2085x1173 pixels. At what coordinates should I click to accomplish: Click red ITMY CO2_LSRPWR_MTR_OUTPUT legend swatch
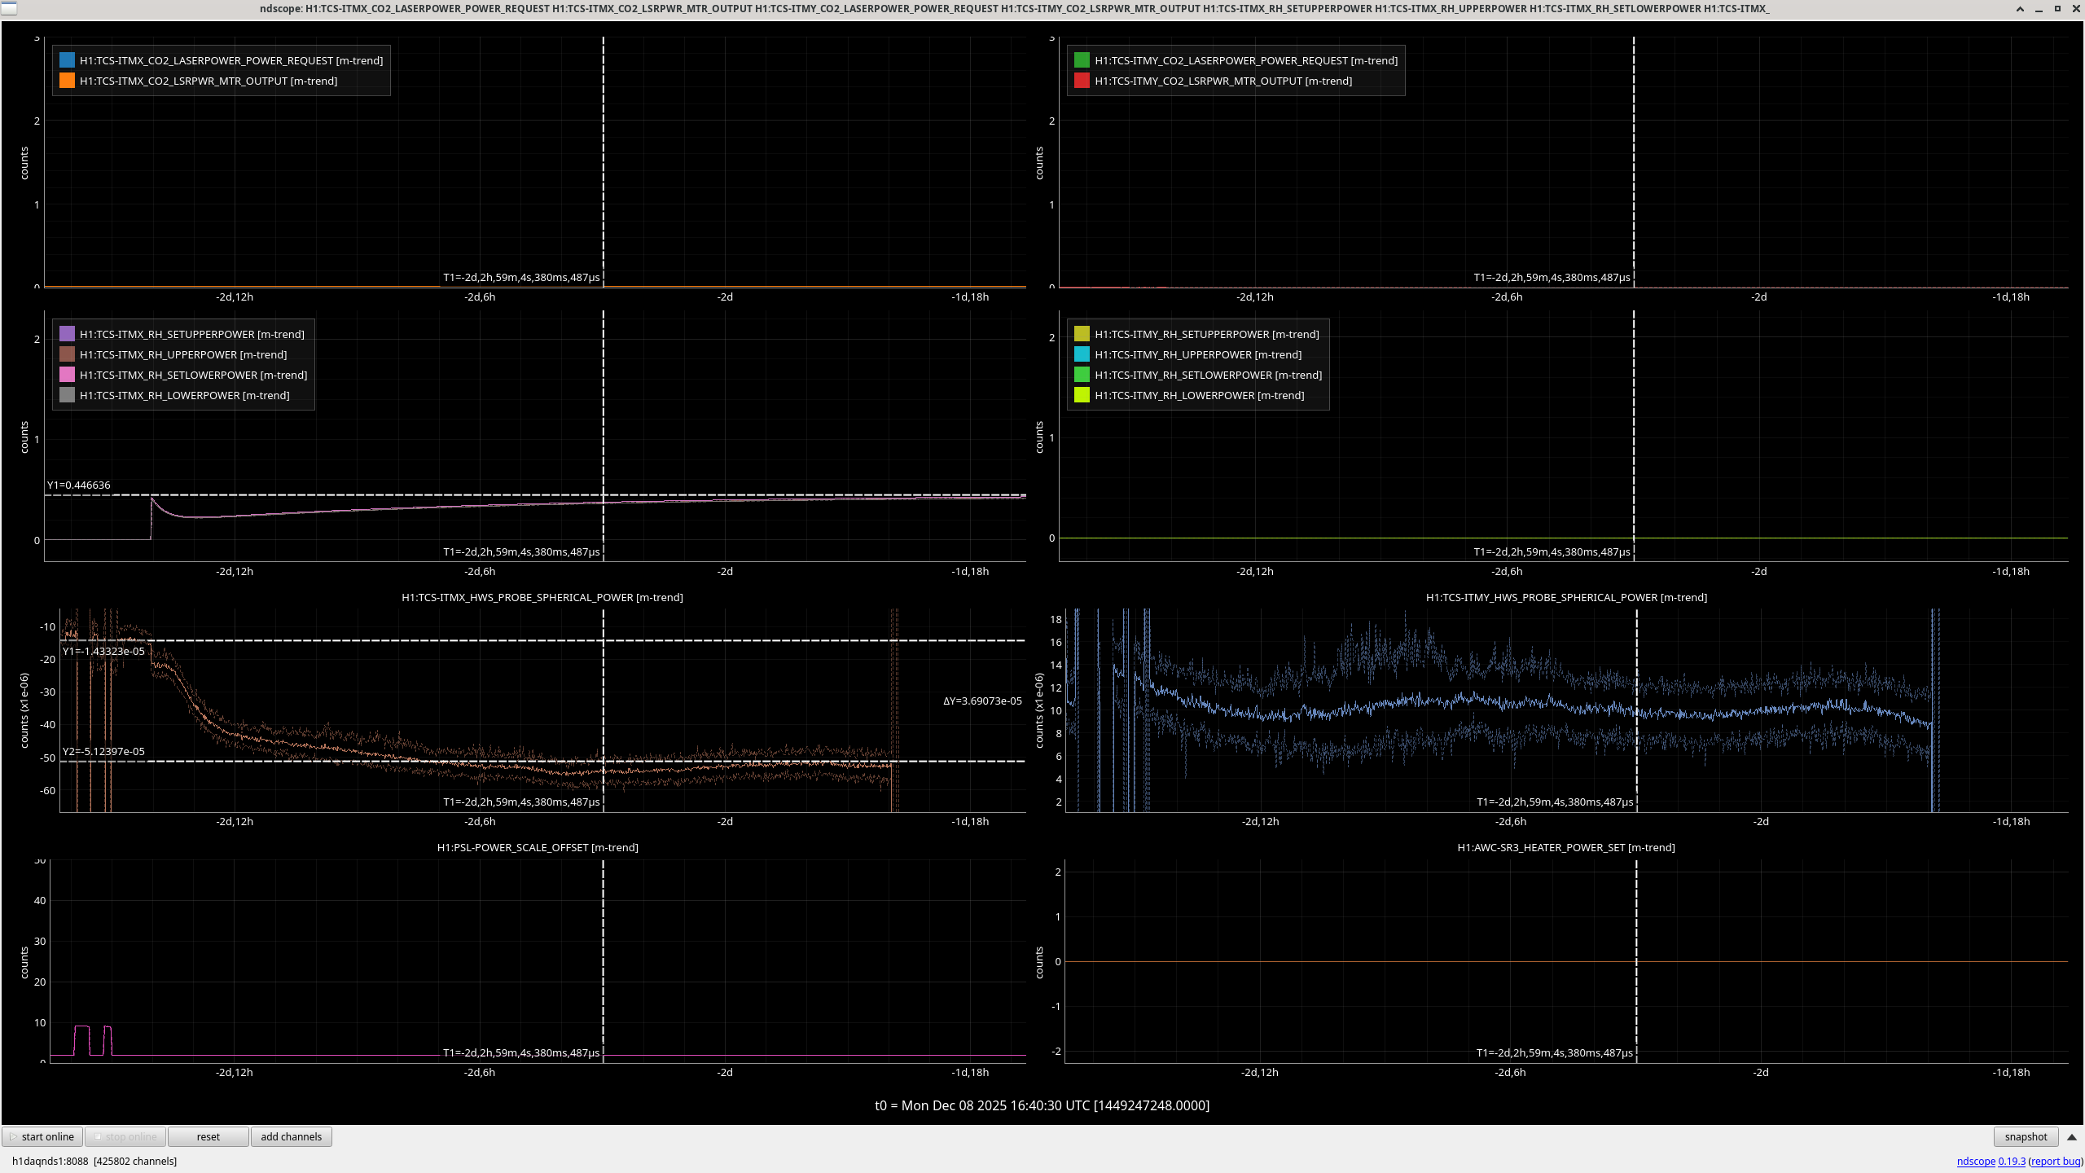[1082, 81]
